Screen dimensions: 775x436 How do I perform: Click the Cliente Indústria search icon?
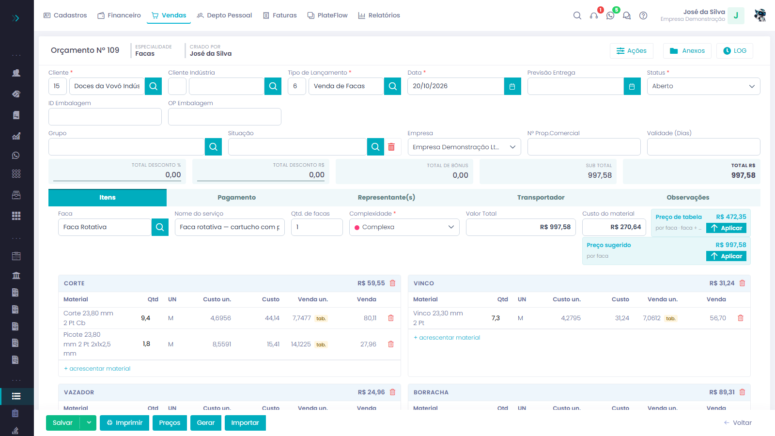coord(273,86)
